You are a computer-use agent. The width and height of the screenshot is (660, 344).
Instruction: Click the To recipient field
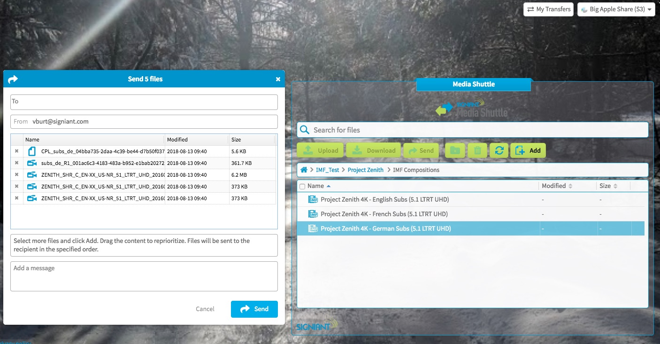coord(144,102)
